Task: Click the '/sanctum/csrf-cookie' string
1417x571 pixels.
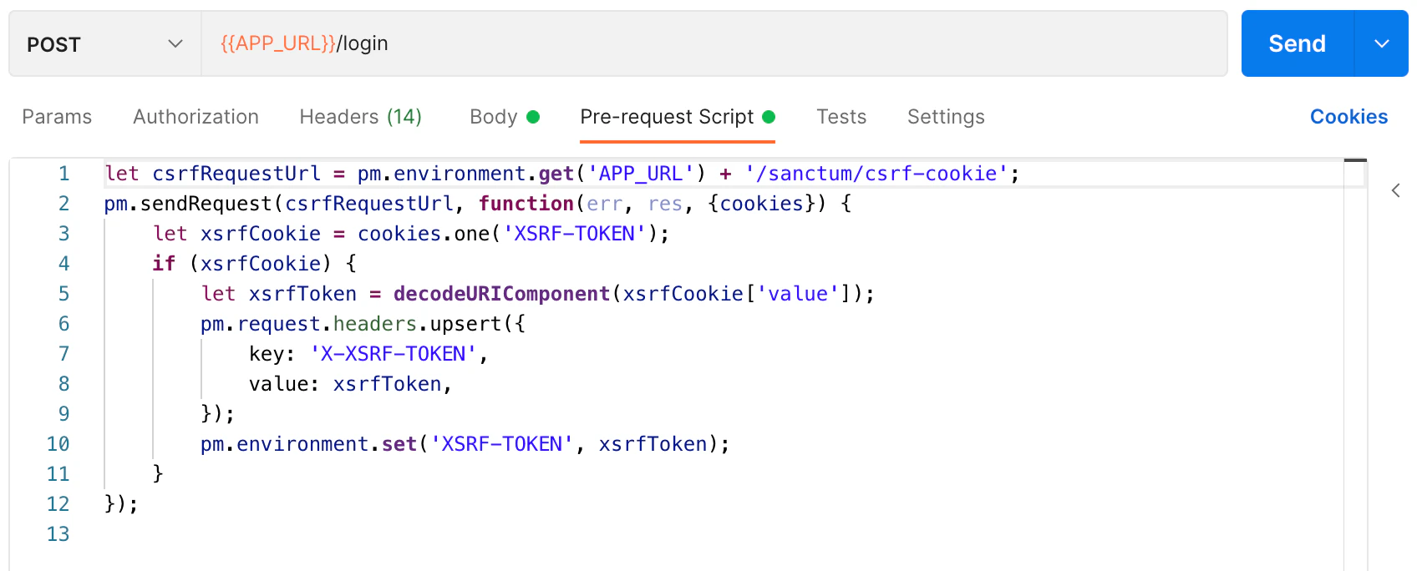Action: (876, 174)
